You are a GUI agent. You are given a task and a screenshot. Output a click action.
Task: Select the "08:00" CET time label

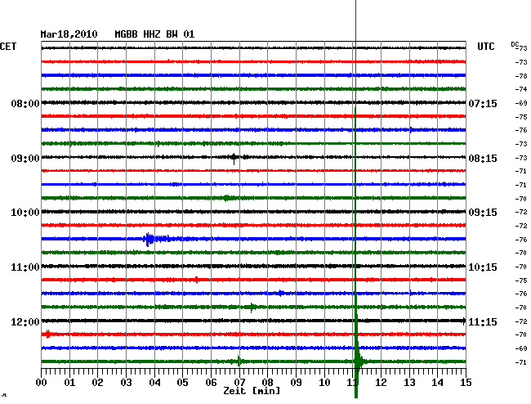(x=25, y=103)
